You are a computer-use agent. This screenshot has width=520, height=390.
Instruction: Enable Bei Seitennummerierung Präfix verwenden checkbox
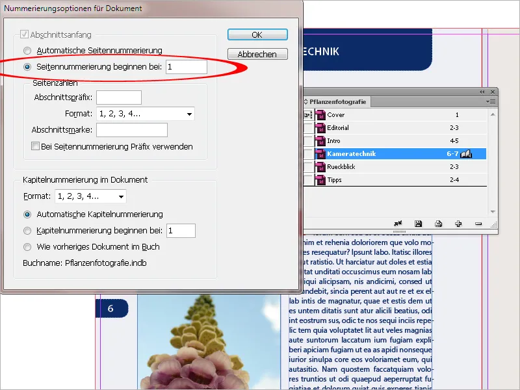coord(35,146)
